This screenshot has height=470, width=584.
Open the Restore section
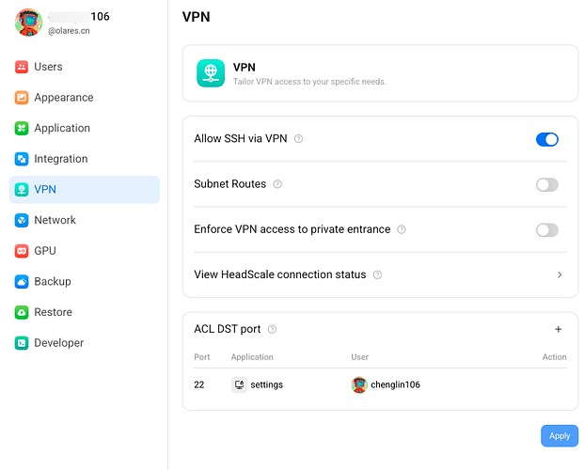tap(85, 312)
